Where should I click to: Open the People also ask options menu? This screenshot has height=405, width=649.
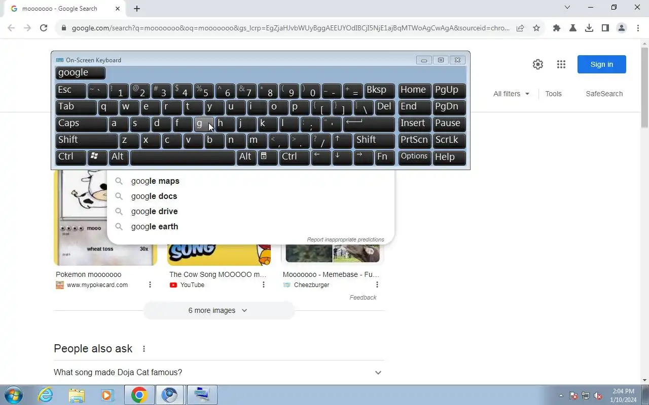[144, 349]
